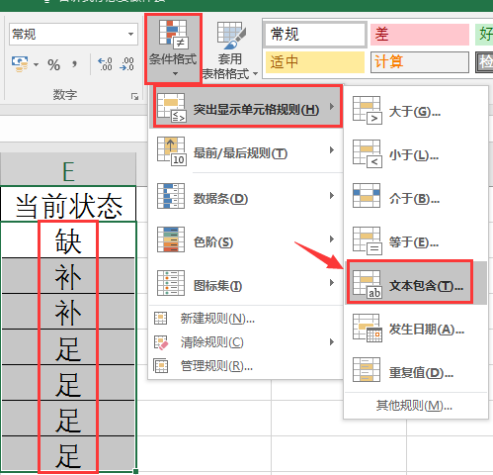Image resolution: width=493 pixels, height=475 pixels.
Task: Choose 大于(G)... rule option
Action: 416,110
